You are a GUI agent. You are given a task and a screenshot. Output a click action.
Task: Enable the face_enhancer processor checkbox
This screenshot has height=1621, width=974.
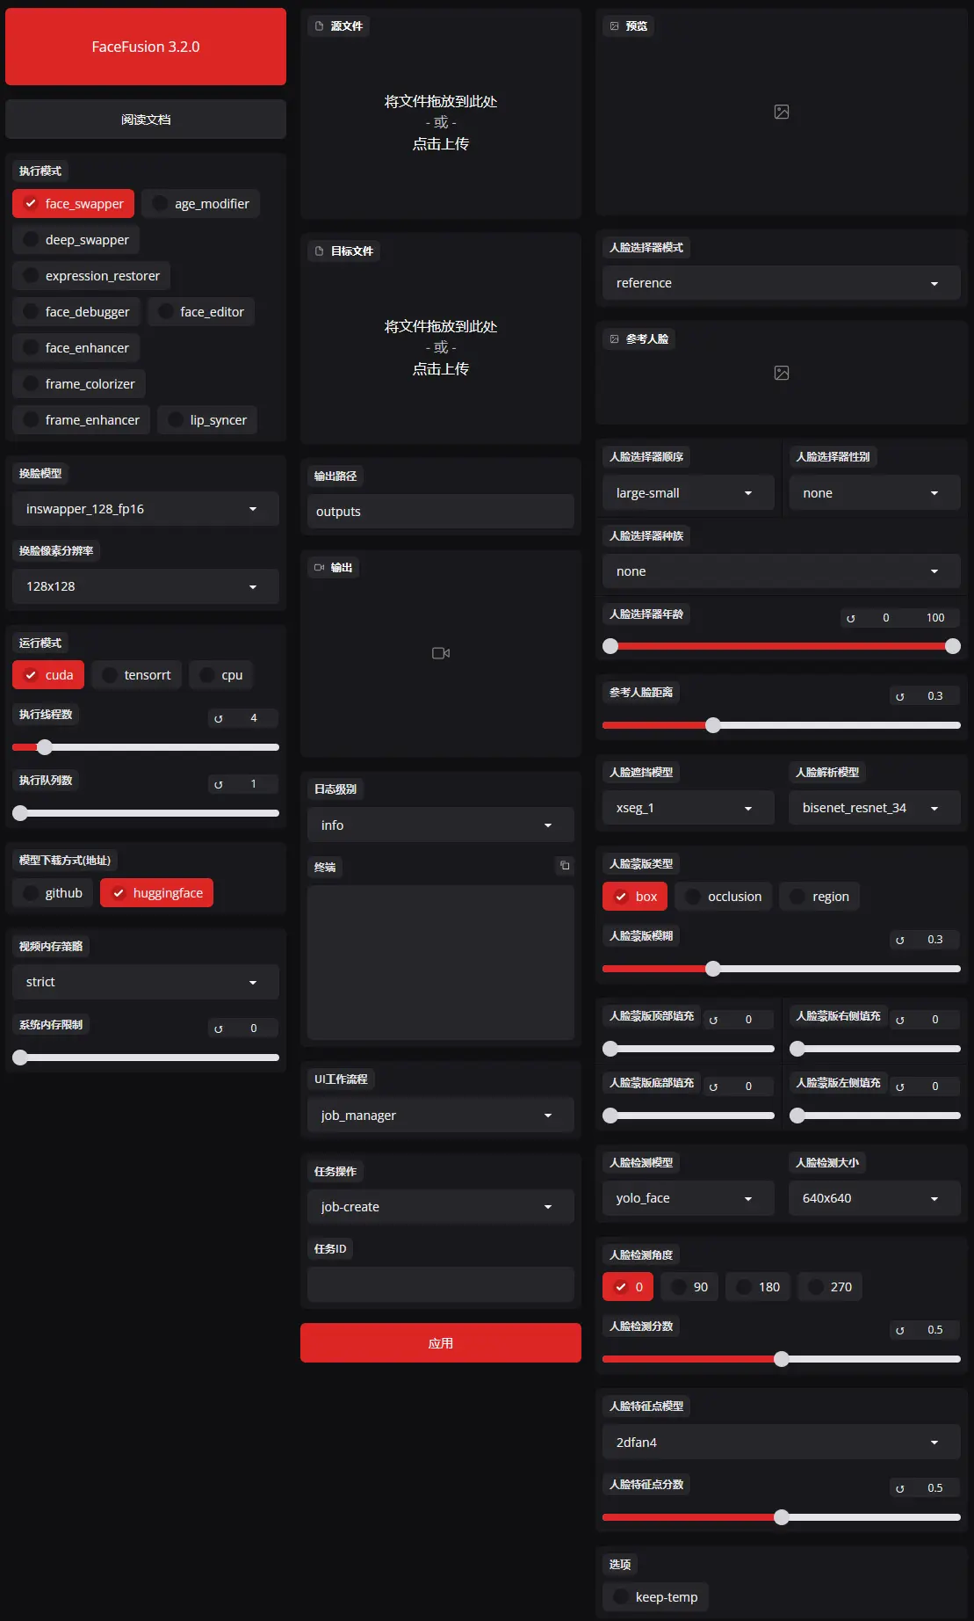pyautogui.click(x=32, y=348)
